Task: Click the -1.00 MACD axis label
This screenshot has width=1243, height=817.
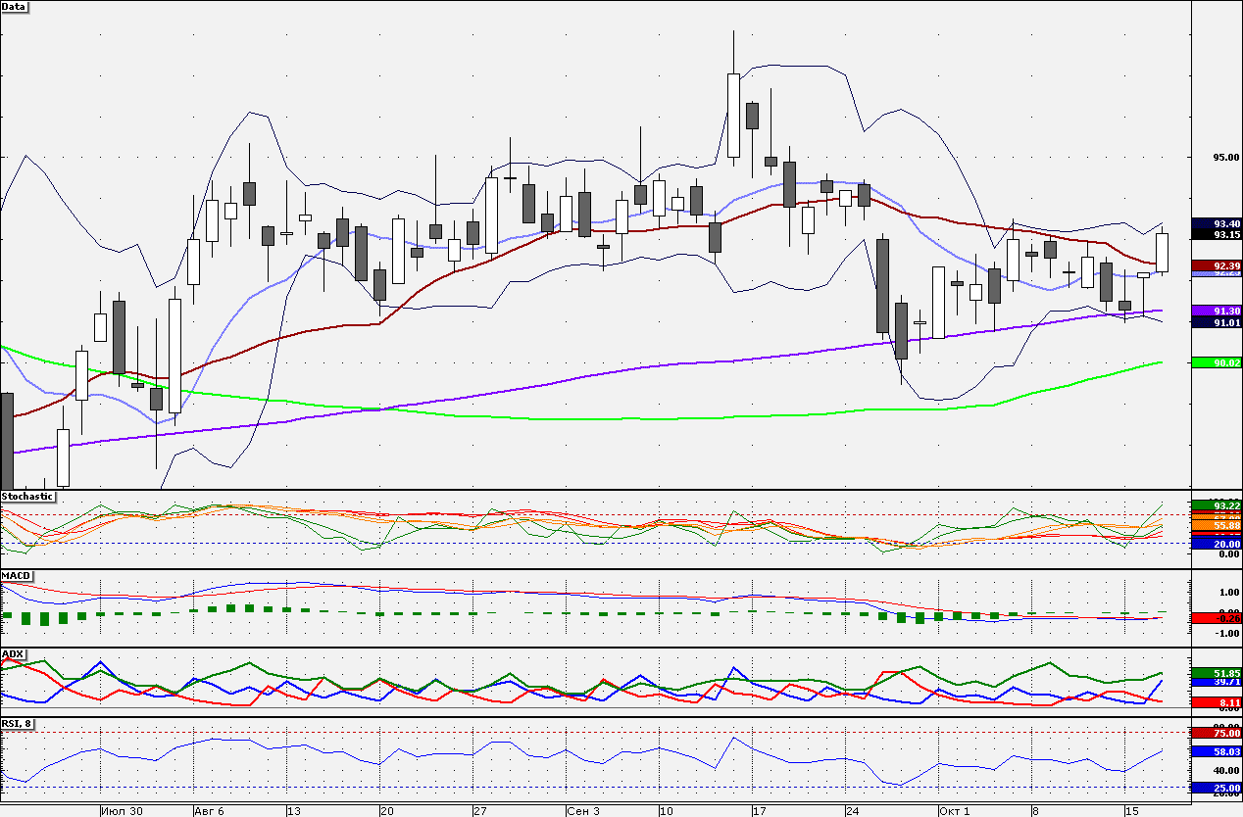Action: click(1225, 633)
